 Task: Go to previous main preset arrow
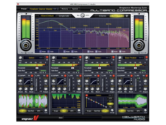[x=54, y=9]
